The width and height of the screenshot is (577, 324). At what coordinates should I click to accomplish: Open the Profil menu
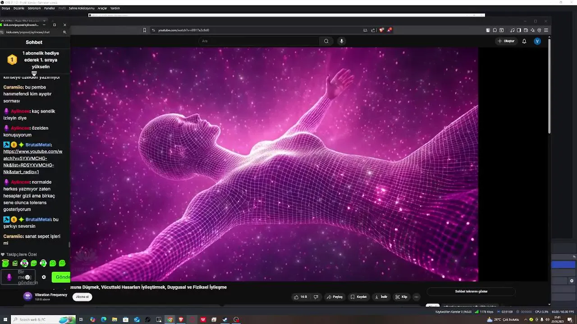[x=62, y=8]
